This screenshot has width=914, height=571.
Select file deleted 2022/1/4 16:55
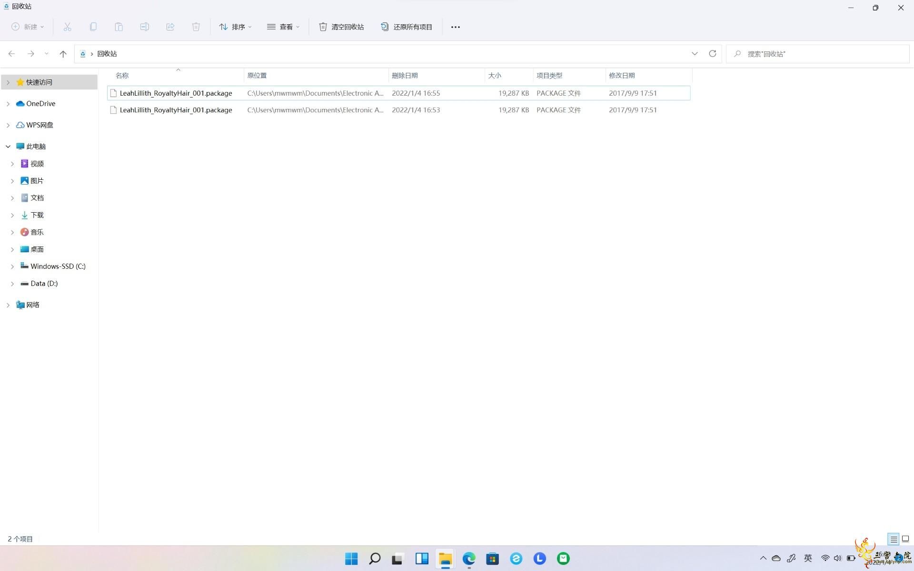click(x=398, y=93)
